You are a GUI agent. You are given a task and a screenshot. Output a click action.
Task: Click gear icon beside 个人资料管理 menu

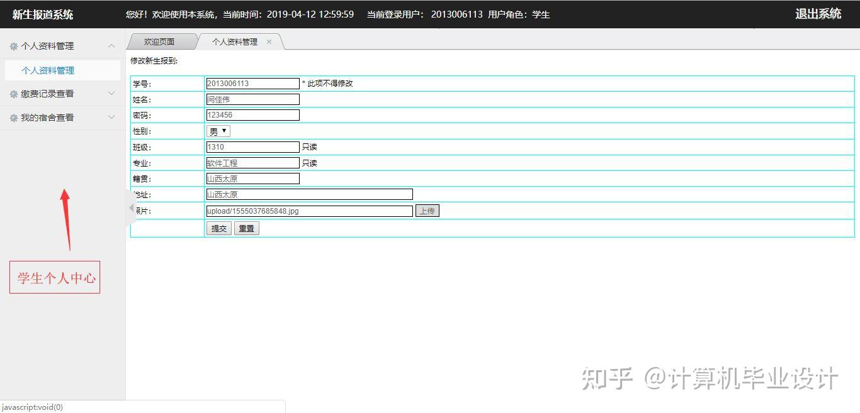click(x=14, y=46)
